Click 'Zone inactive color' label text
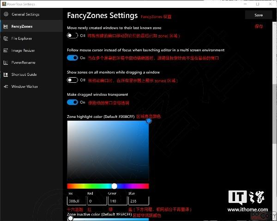 click(99, 215)
